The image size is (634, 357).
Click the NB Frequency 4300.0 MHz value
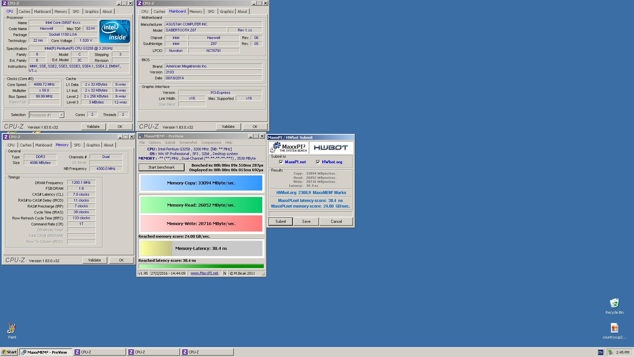[x=106, y=169]
